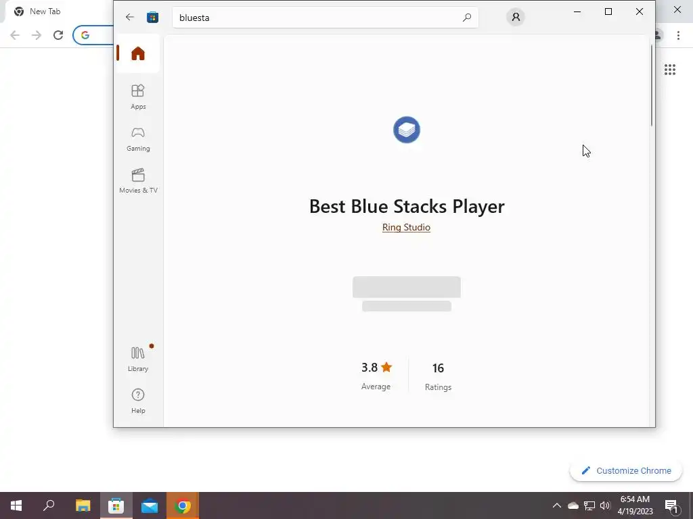The width and height of the screenshot is (693, 519).
Task: Click the Chrome taskbar icon
Action: (x=183, y=505)
